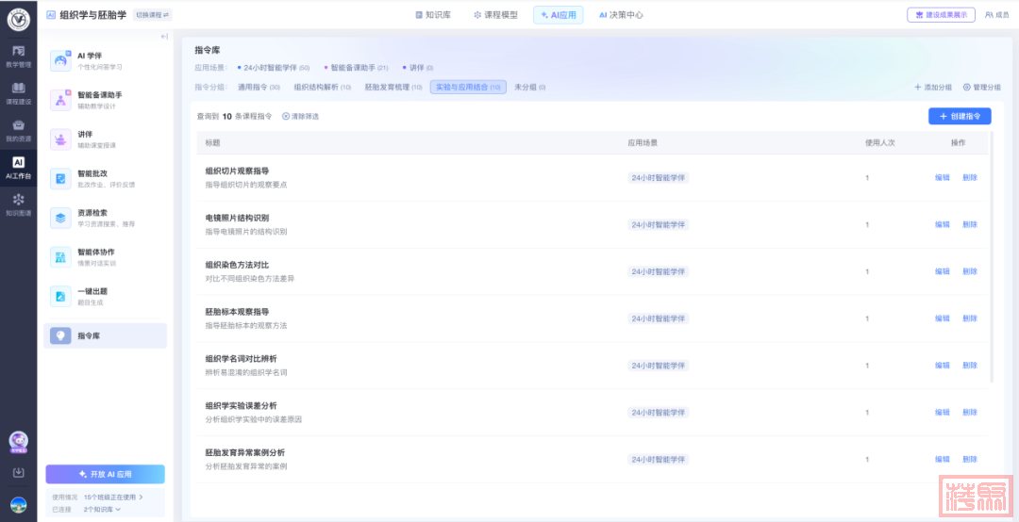Expand the 已连接 2个知识库 dropdown

pos(103,510)
